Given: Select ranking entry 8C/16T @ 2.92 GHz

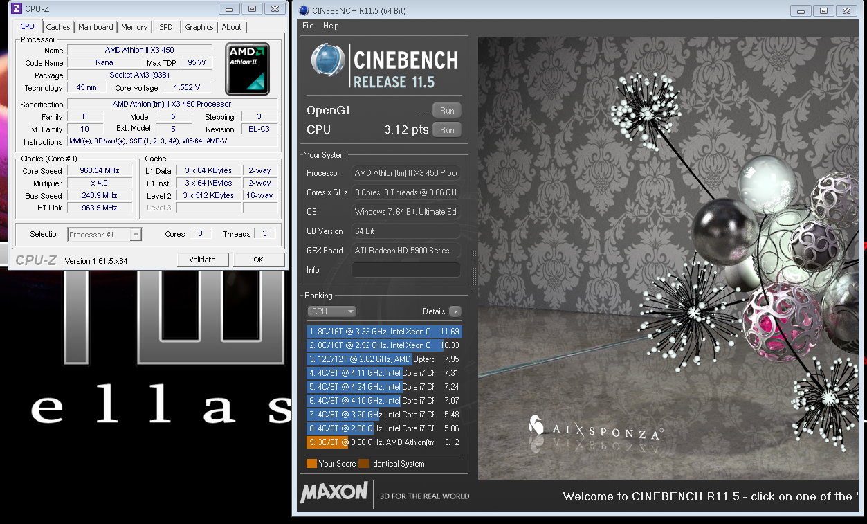Looking at the screenshot, I should tap(384, 345).
